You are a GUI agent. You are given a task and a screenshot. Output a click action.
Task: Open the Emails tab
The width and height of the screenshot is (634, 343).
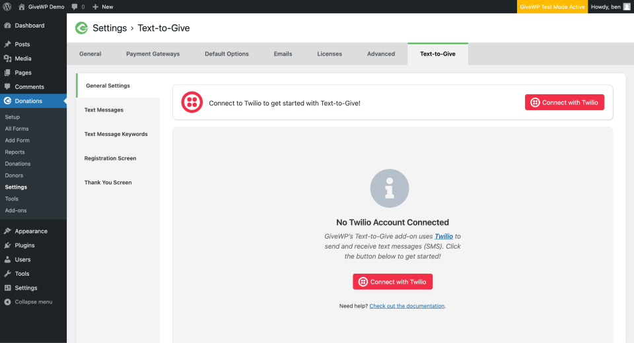click(283, 53)
